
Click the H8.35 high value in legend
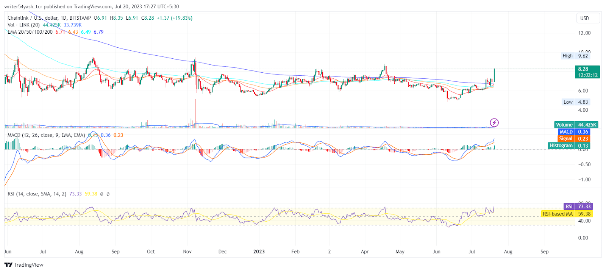point(116,18)
